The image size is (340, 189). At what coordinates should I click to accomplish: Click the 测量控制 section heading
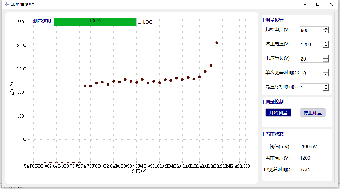[275, 102]
